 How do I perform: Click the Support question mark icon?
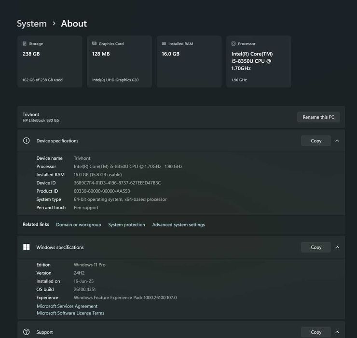(x=27, y=332)
